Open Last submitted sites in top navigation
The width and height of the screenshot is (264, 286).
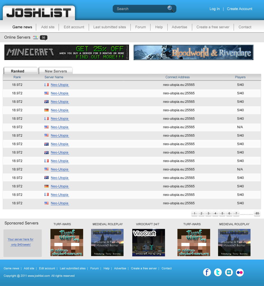click(x=110, y=27)
